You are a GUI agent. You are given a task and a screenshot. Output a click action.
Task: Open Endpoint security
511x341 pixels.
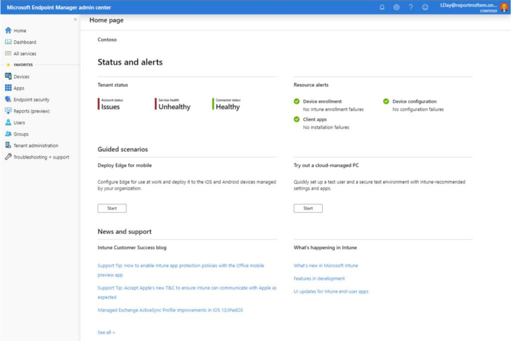click(x=31, y=100)
